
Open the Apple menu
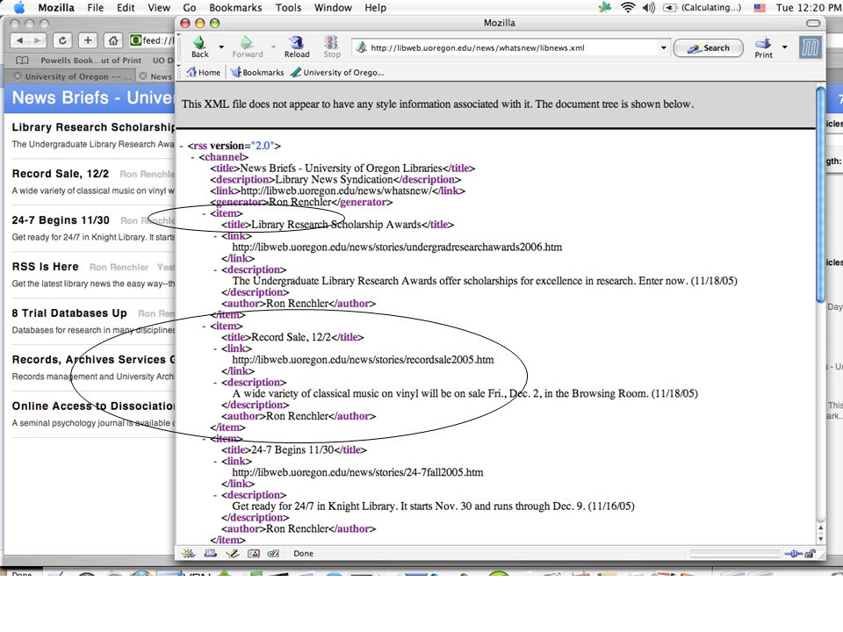(18, 8)
